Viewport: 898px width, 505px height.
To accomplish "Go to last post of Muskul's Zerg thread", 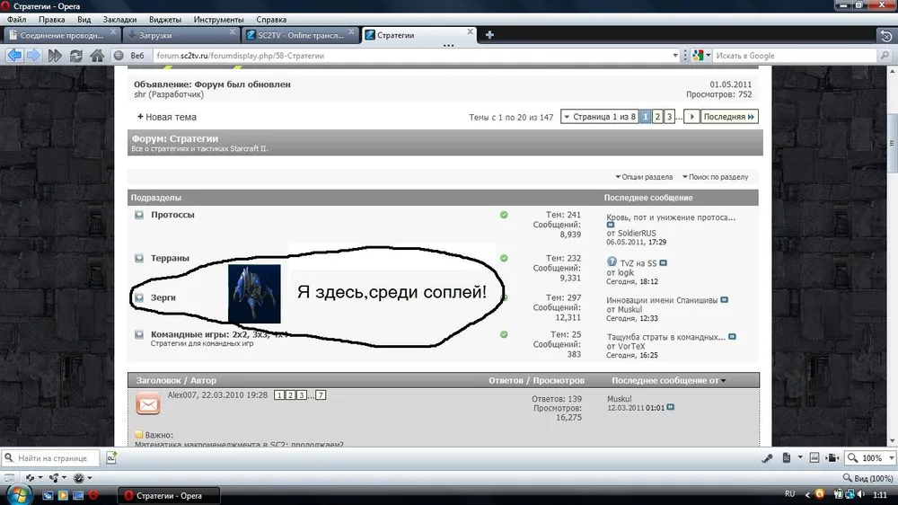I will click(725, 299).
